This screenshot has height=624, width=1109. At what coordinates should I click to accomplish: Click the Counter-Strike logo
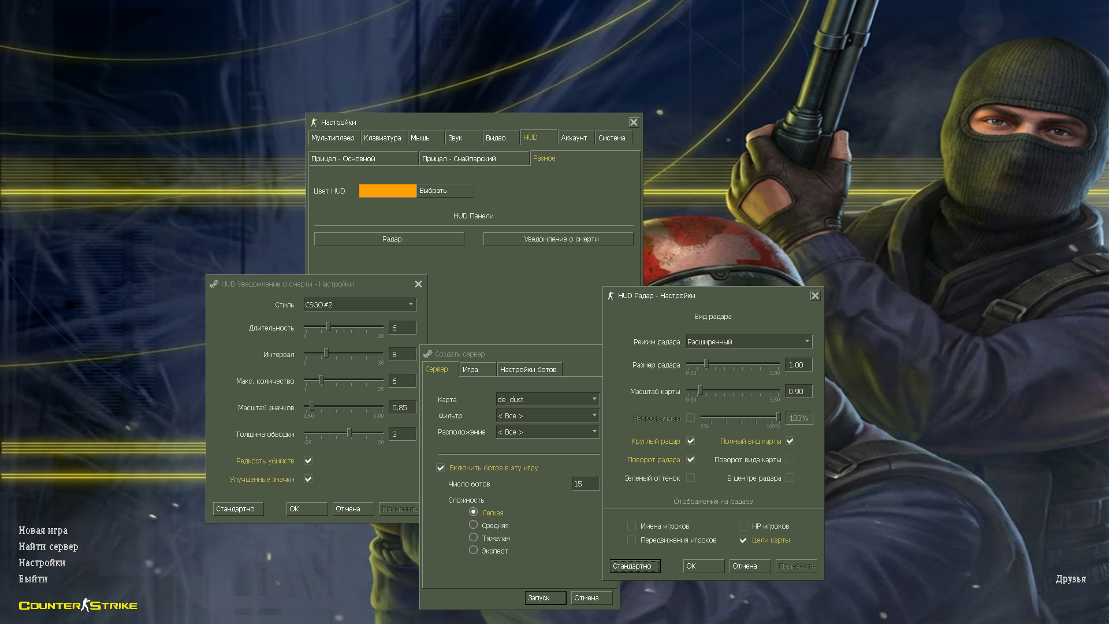pyautogui.click(x=78, y=605)
